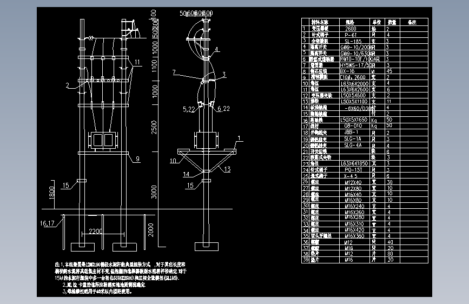This screenshot has height=304, width=469.
Task: Click quantity cell '45' in row 8
Action: click(389, 71)
